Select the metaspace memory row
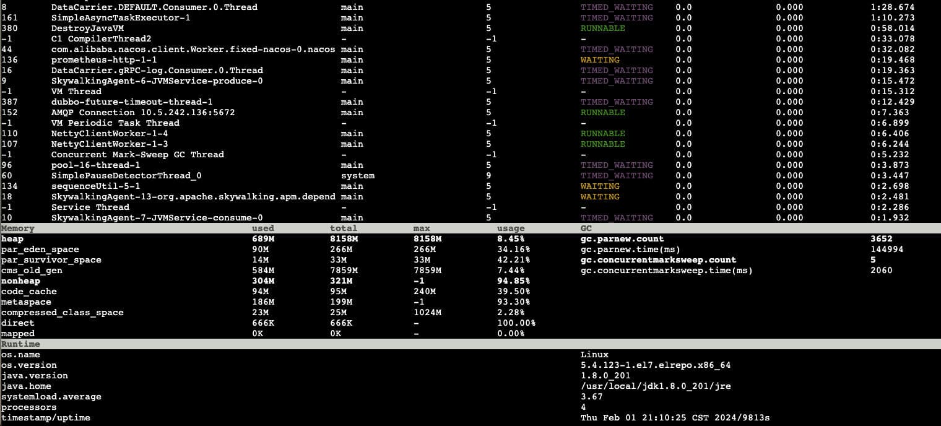This screenshot has width=941, height=426. [x=26, y=302]
